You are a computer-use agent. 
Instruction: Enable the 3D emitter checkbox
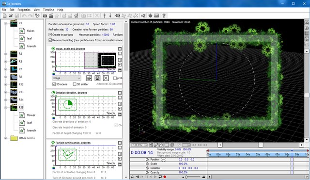point(75,84)
